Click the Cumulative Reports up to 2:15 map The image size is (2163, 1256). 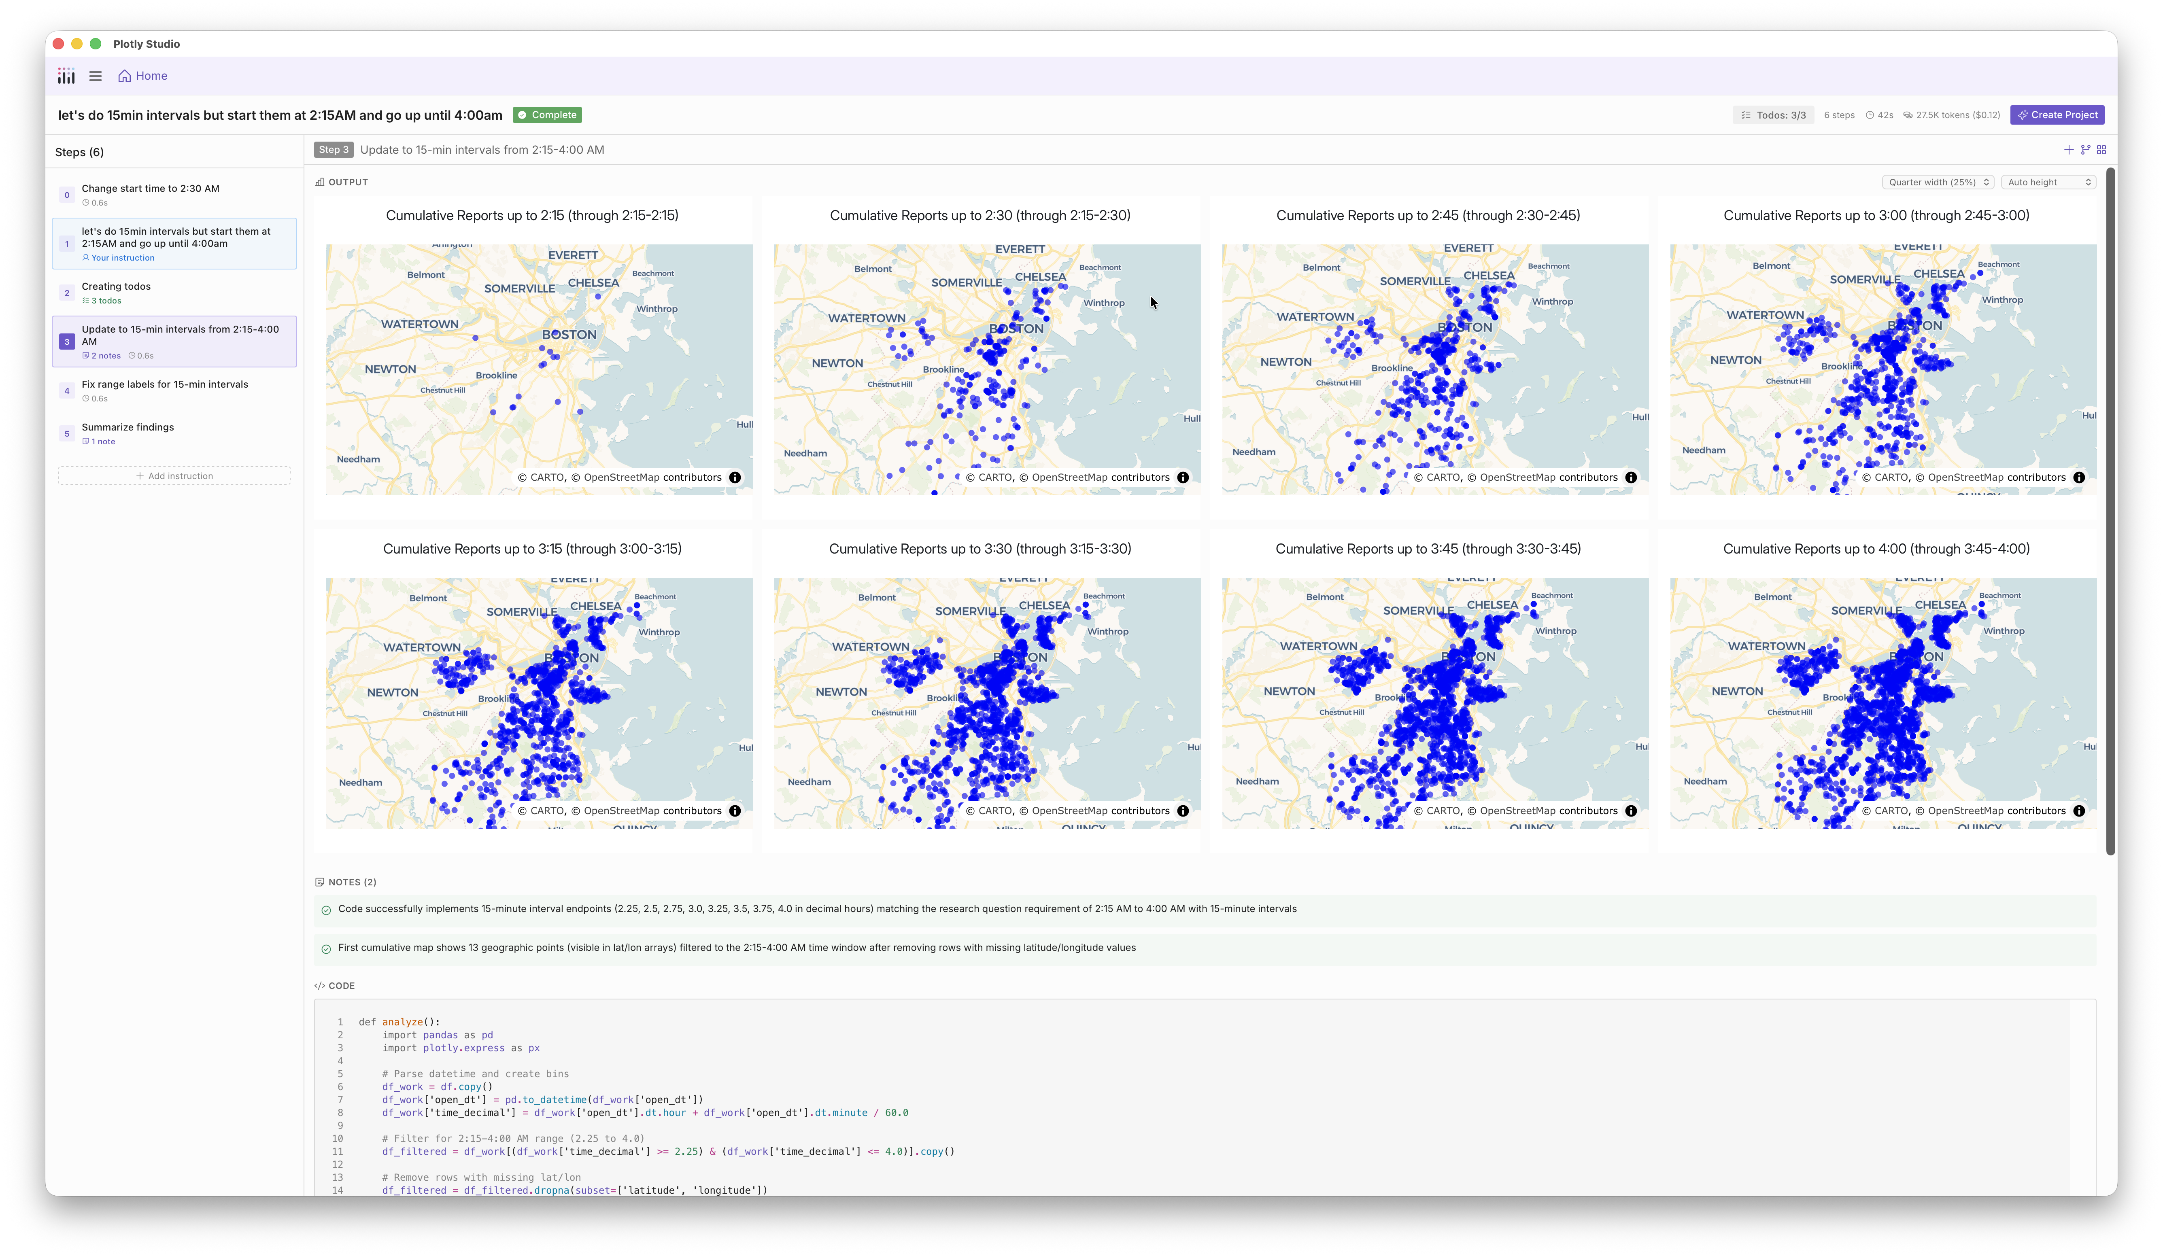(x=539, y=370)
